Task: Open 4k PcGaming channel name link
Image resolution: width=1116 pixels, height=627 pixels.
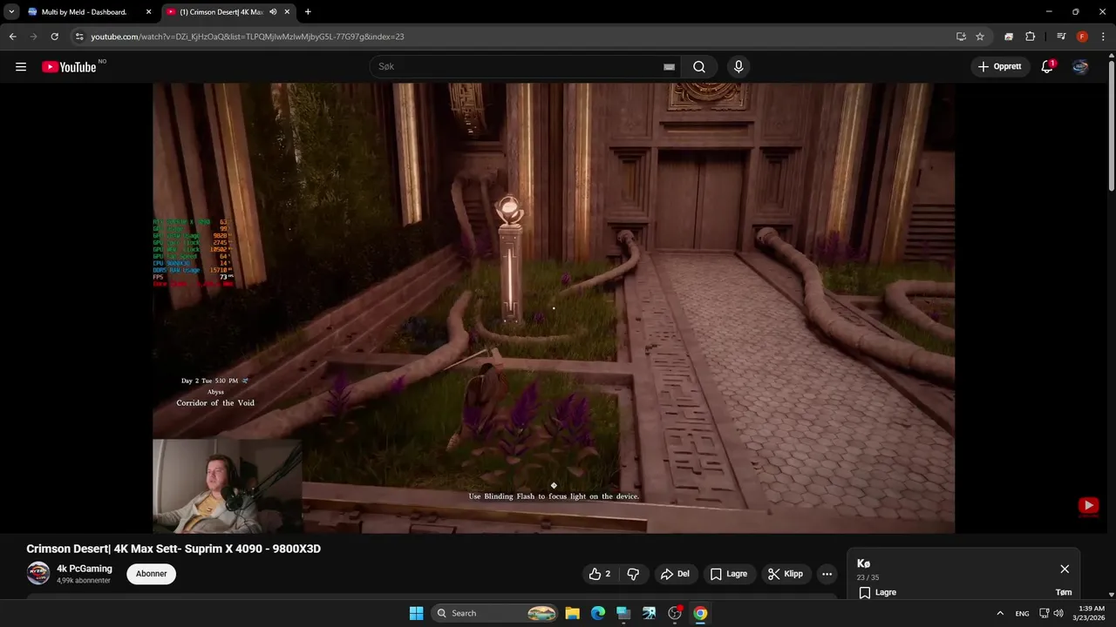Action: 85,569
